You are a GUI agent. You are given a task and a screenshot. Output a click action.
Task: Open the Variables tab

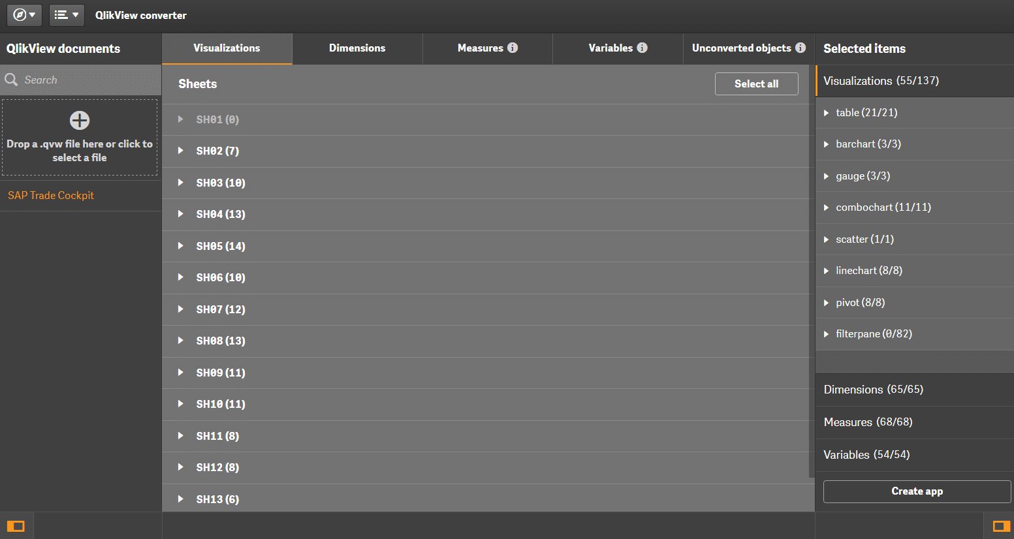coord(618,48)
